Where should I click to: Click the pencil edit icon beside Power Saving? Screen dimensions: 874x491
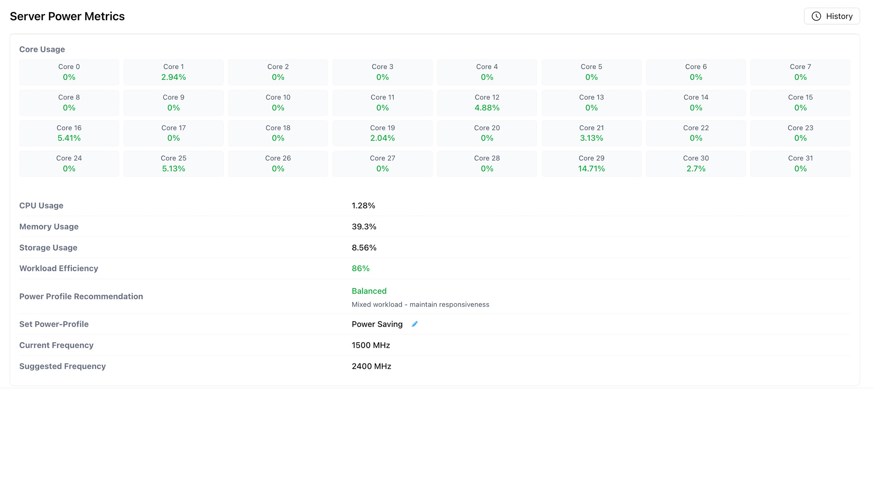click(414, 324)
